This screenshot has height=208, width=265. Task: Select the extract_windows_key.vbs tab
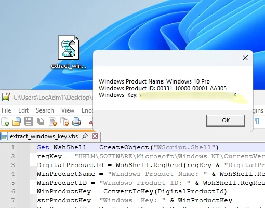coord(44,136)
